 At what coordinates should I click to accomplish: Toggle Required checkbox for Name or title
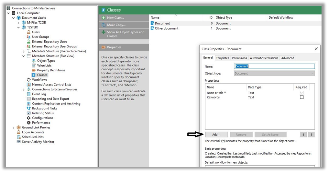pos(302,93)
